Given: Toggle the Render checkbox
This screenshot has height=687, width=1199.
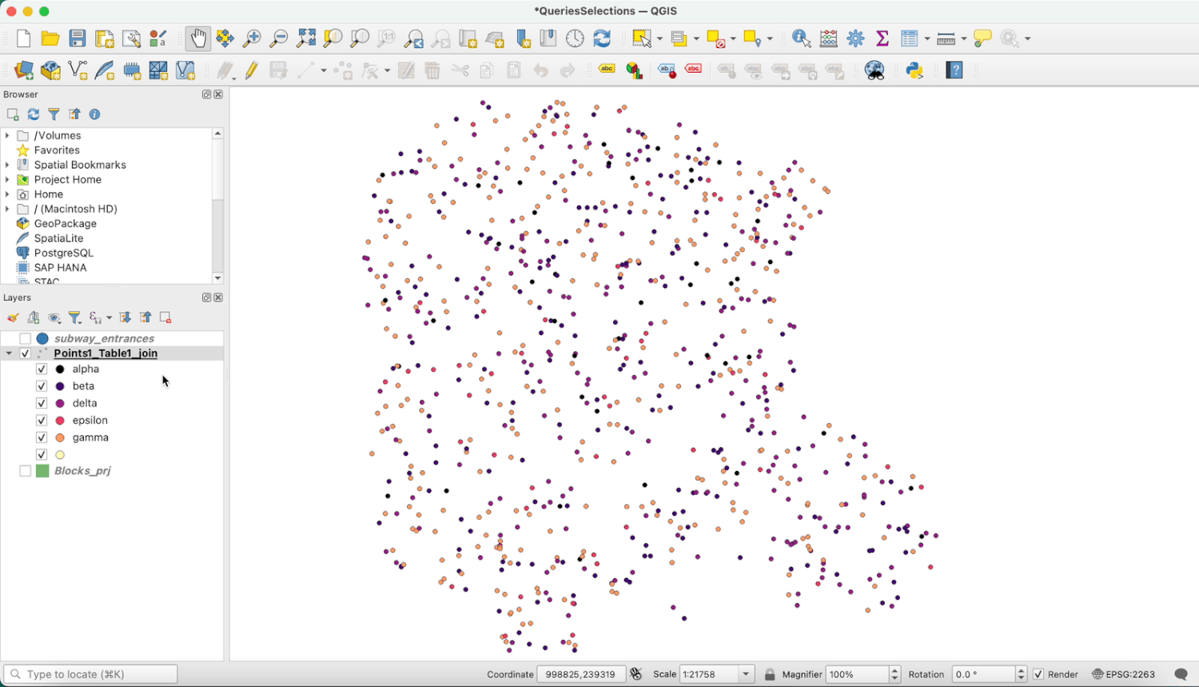Looking at the screenshot, I should (1037, 674).
